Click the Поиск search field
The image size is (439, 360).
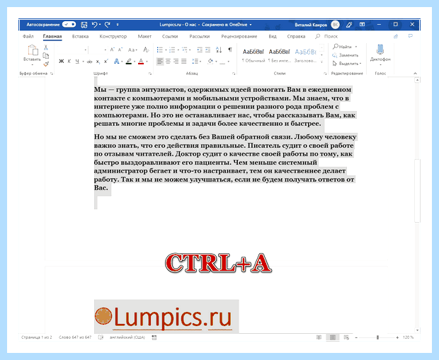coord(326,36)
